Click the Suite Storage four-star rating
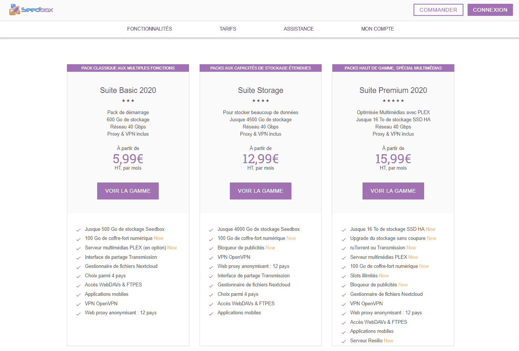This screenshot has height=351, width=519. click(261, 101)
